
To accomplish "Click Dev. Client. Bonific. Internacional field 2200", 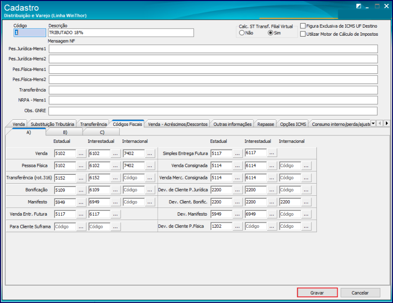I will pos(290,202).
